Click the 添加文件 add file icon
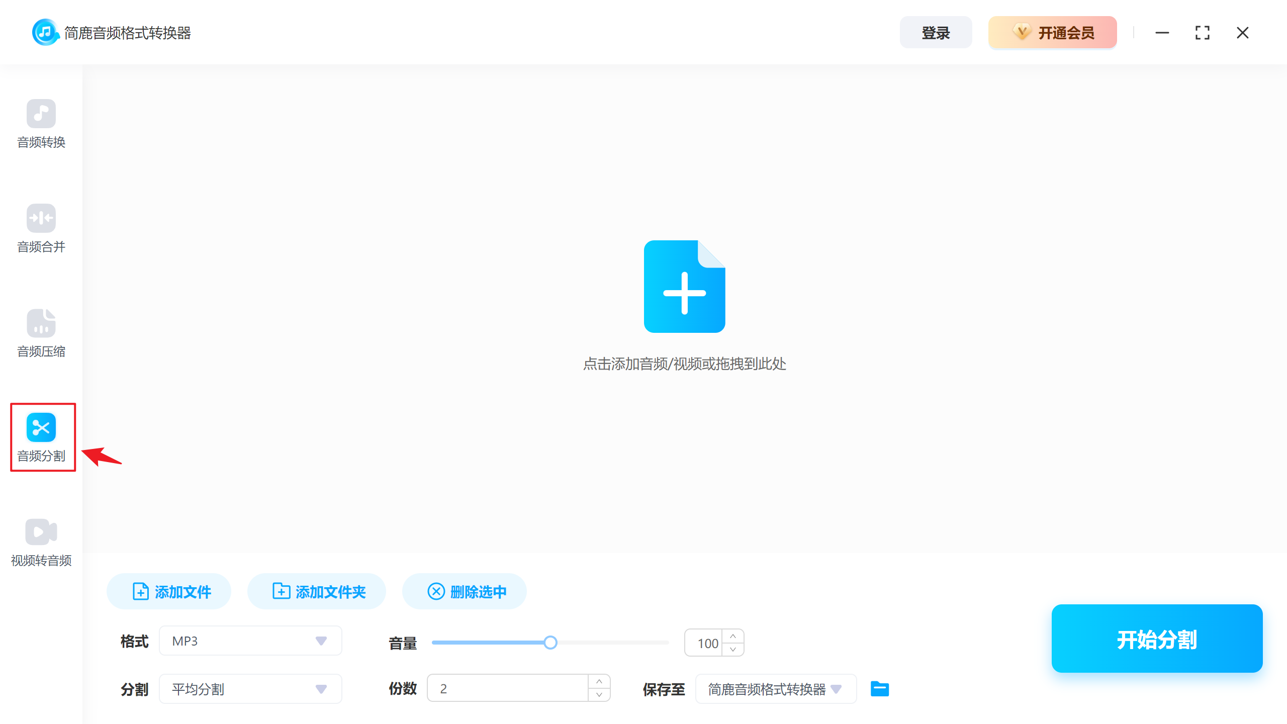Image resolution: width=1287 pixels, height=724 pixels. pos(140,591)
